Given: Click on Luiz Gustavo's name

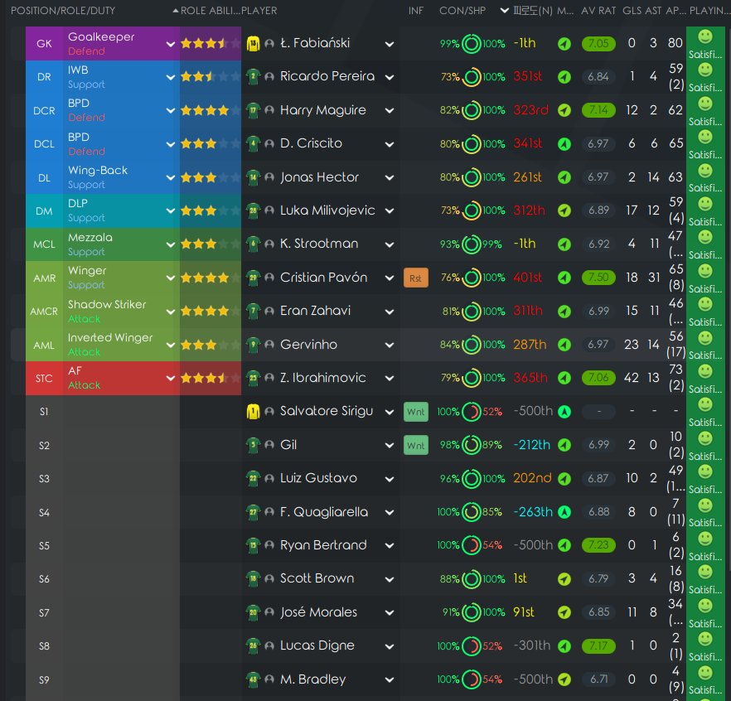Looking at the screenshot, I should 318,479.
